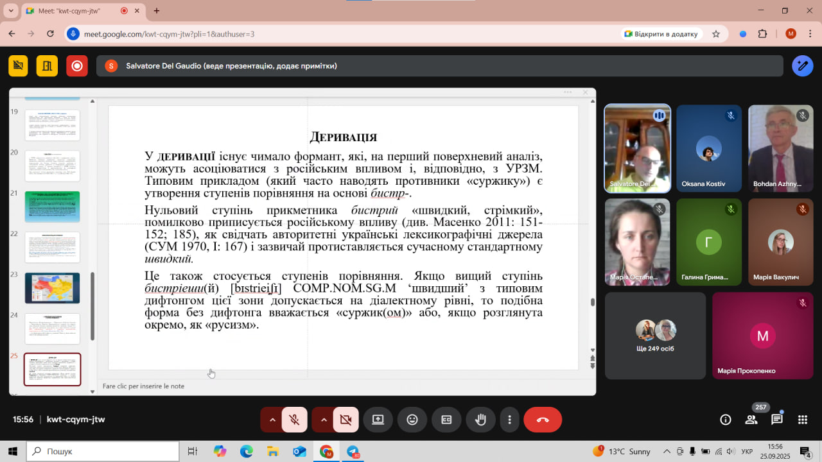Open a new browser tab

point(157,11)
